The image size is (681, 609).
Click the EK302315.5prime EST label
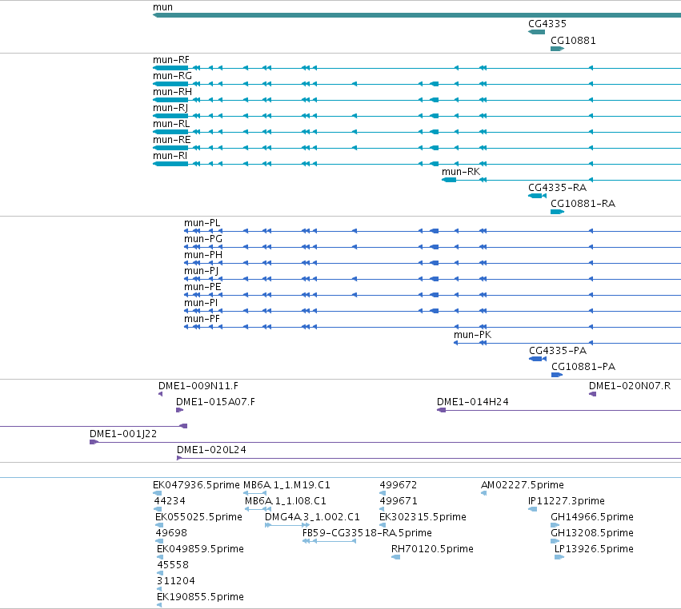pyautogui.click(x=423, y=516)
